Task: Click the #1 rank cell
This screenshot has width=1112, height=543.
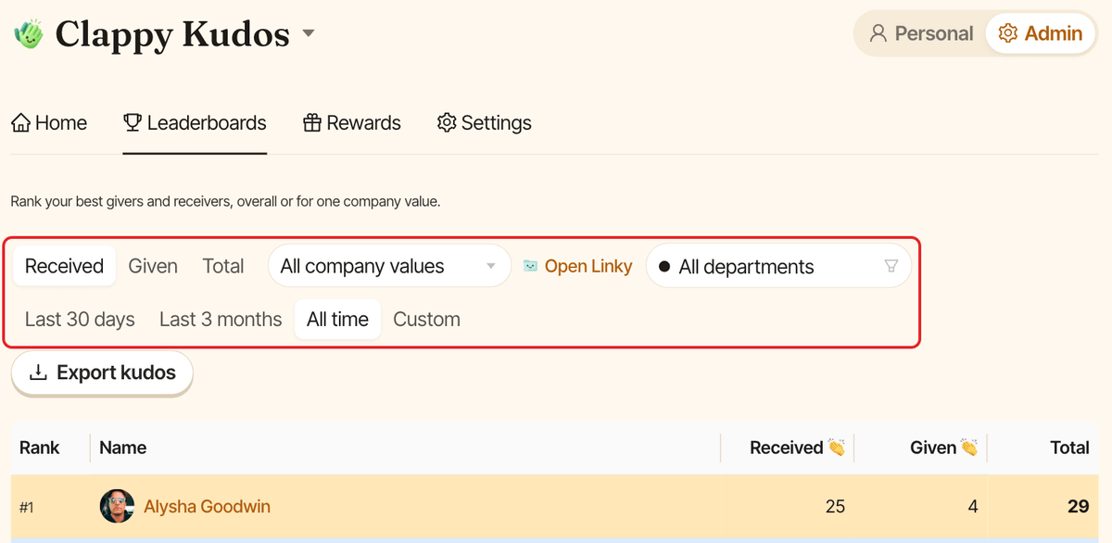Action: (27, 507)
